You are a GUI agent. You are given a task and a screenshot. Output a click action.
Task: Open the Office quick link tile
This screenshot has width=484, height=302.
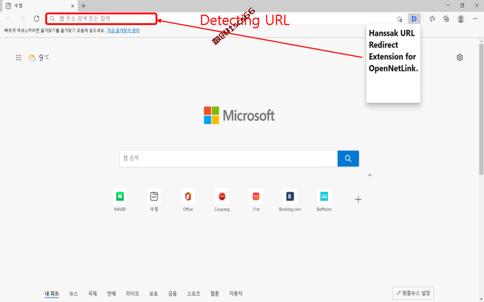pos(188,200)
